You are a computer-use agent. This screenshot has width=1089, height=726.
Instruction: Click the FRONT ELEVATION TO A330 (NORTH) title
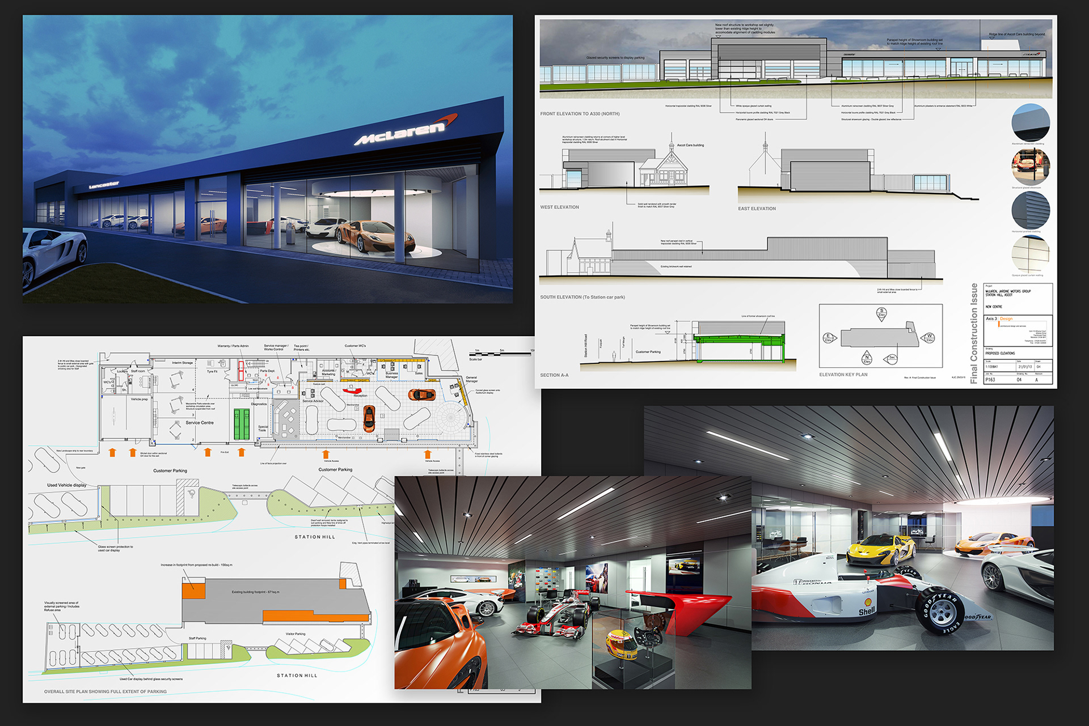[x=580, y=114]
